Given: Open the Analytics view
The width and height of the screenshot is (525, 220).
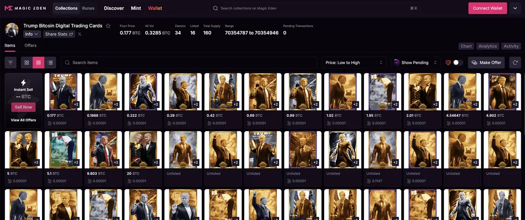Looking at the screenshot, I should (x=487, y=46).
